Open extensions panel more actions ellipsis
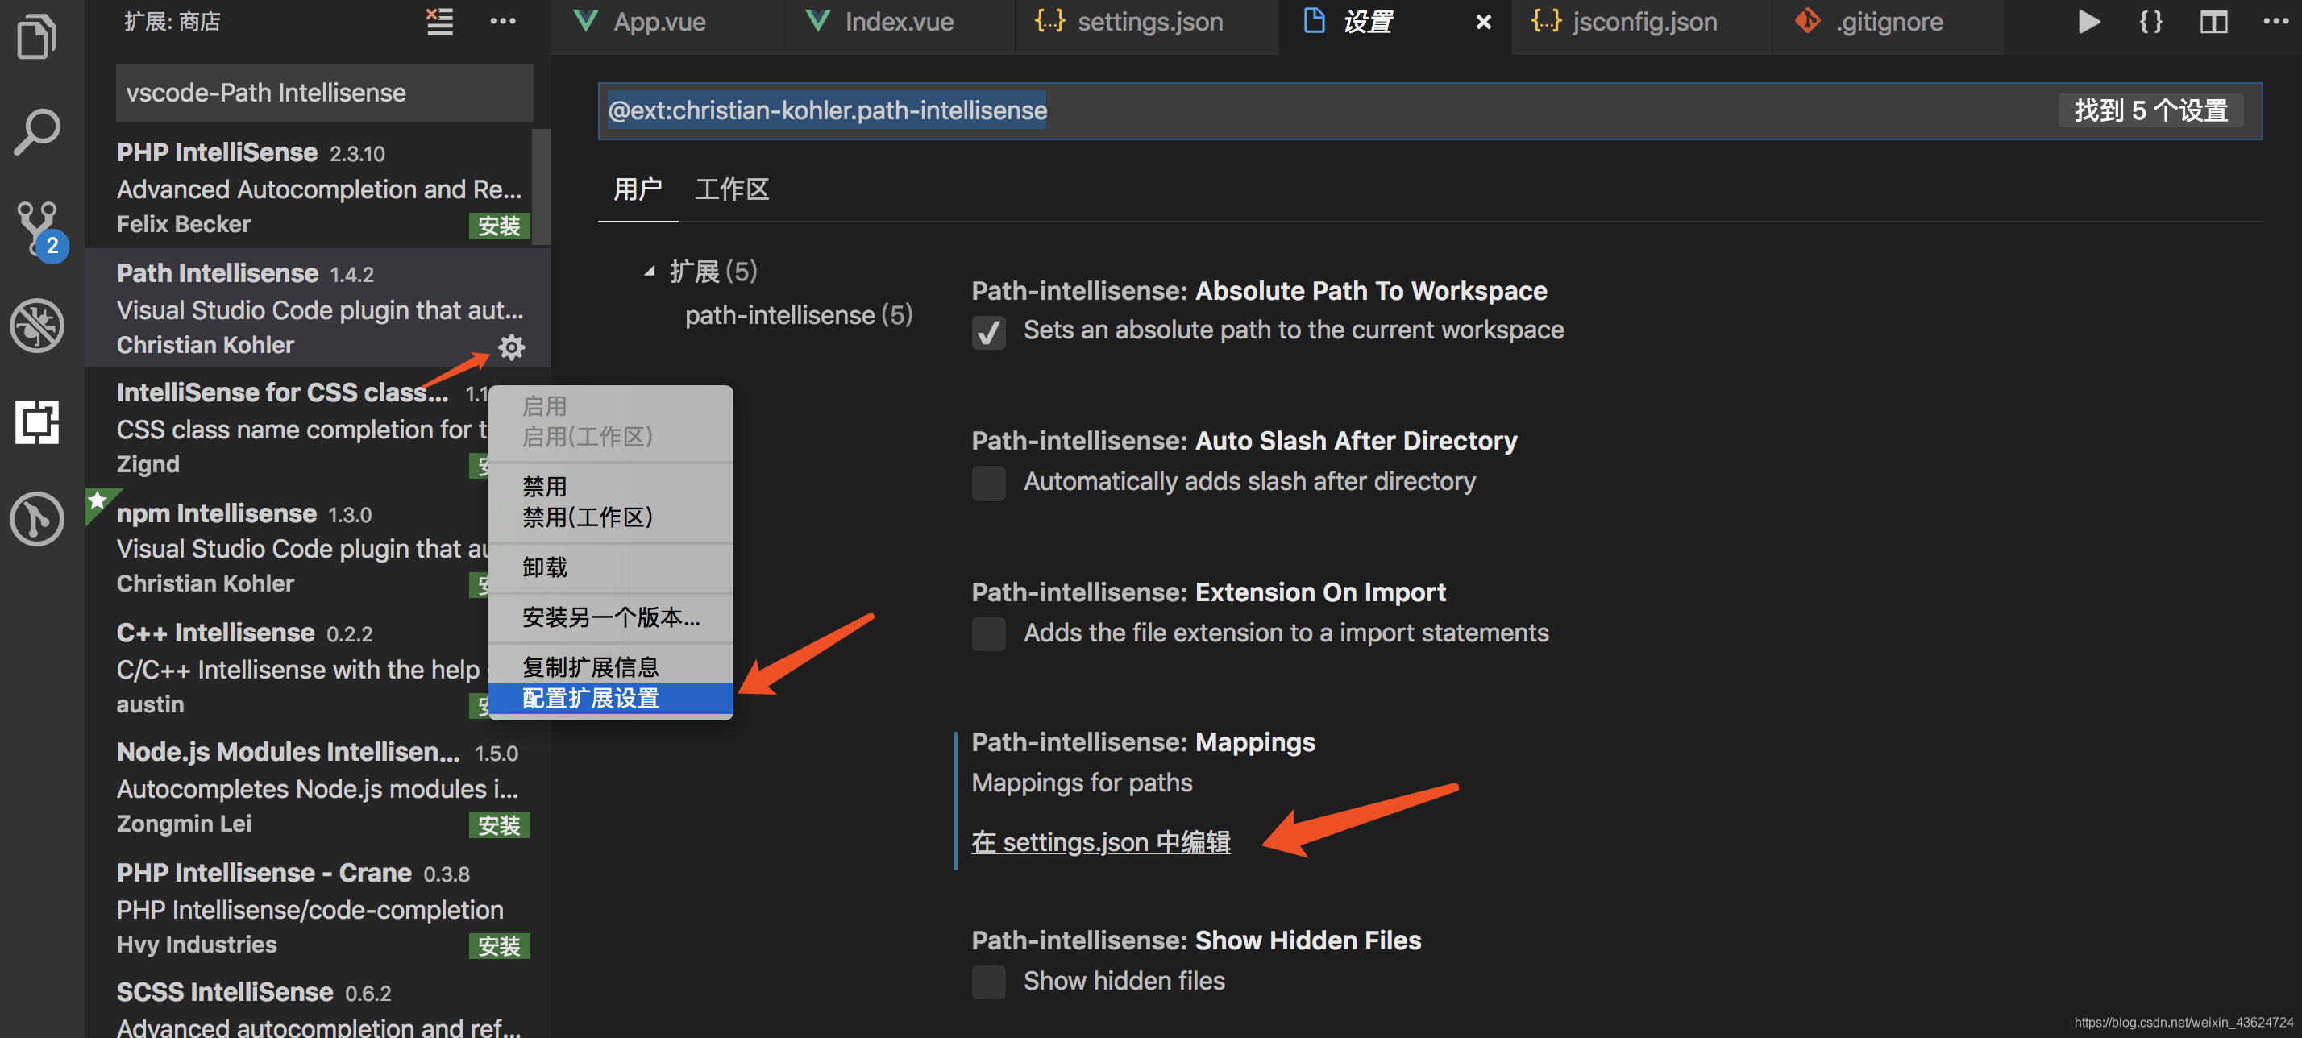2302x1038 pixels. tap(503, 22)
